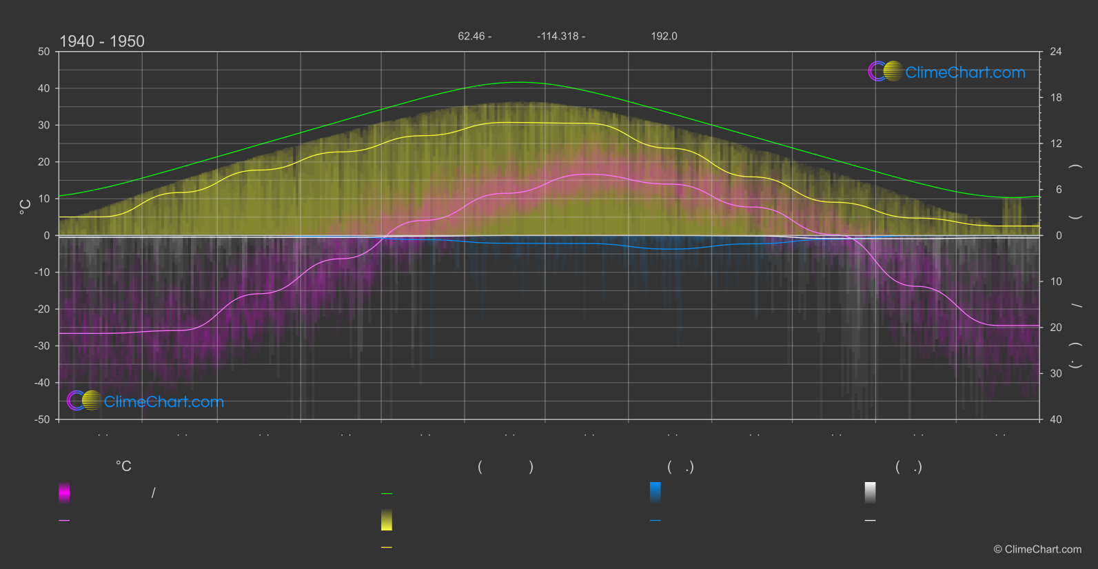
Task: Open the © ClimeChart.com copyright link
Action: click(1037, 549)
